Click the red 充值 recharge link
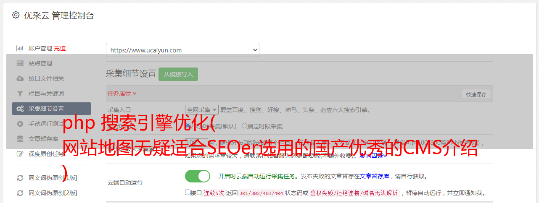Viewport: 539px width, 203px height. [x=60, y=48]
